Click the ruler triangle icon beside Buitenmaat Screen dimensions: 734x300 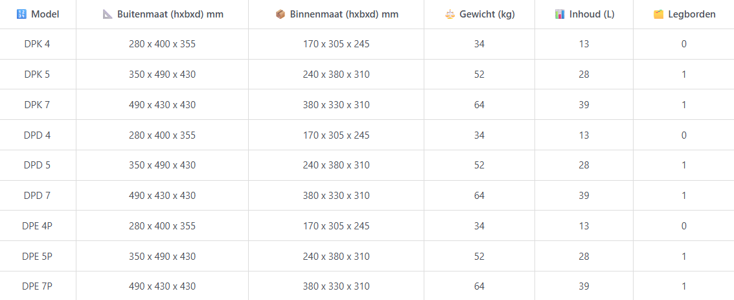(108, 14)
